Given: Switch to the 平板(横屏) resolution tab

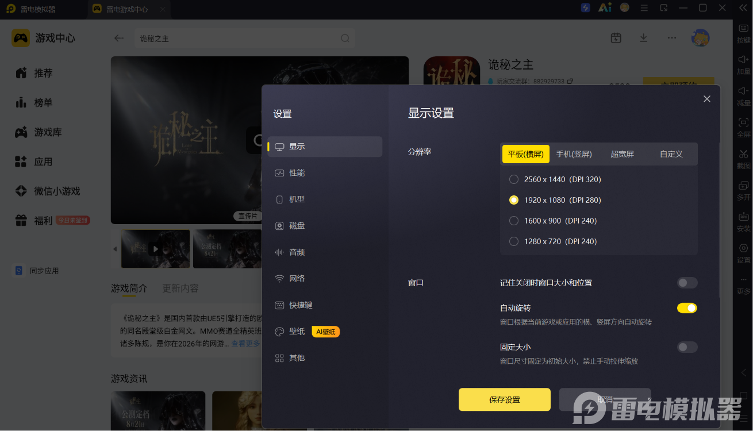Looking at the screenshot, I should tap(526, 154).
